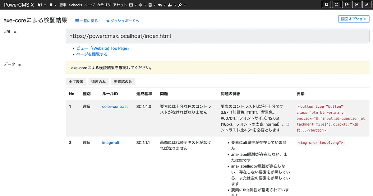Image resolution: width=373 pixels, height=196 pixels.
Task: Click the bookmark icon in the navbar
Action: click(51, 5)
